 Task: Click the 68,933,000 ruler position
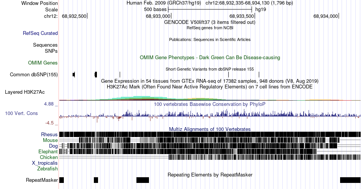click(x=158, y=16)
